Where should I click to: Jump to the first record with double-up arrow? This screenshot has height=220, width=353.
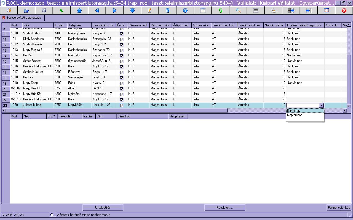click(x=79, y=10)
